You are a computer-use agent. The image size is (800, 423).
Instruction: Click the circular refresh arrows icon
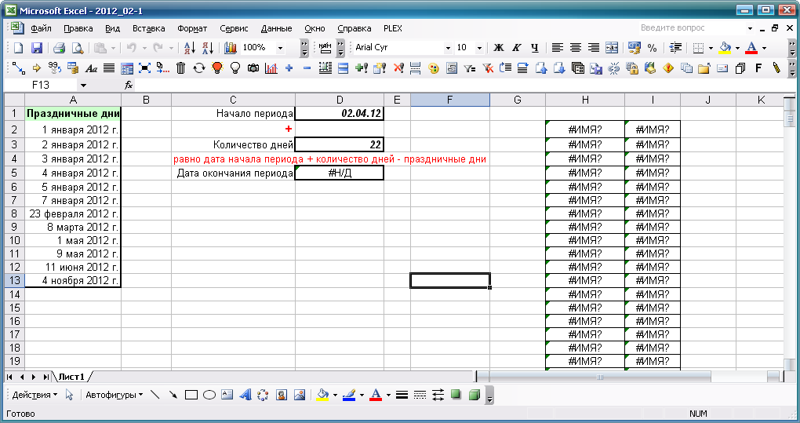click(199, 67)
